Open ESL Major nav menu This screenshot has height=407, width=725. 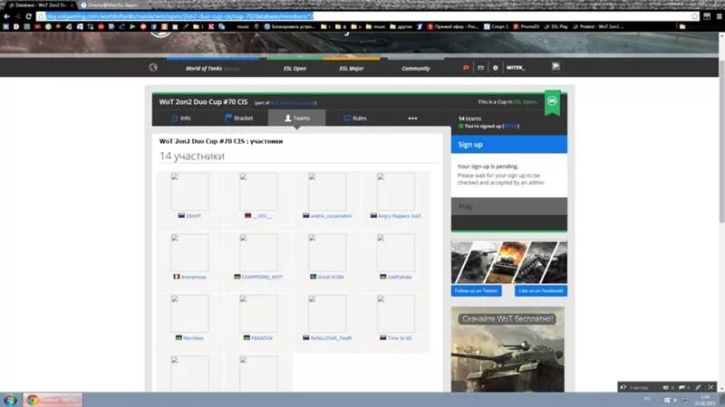click(352, 69)
